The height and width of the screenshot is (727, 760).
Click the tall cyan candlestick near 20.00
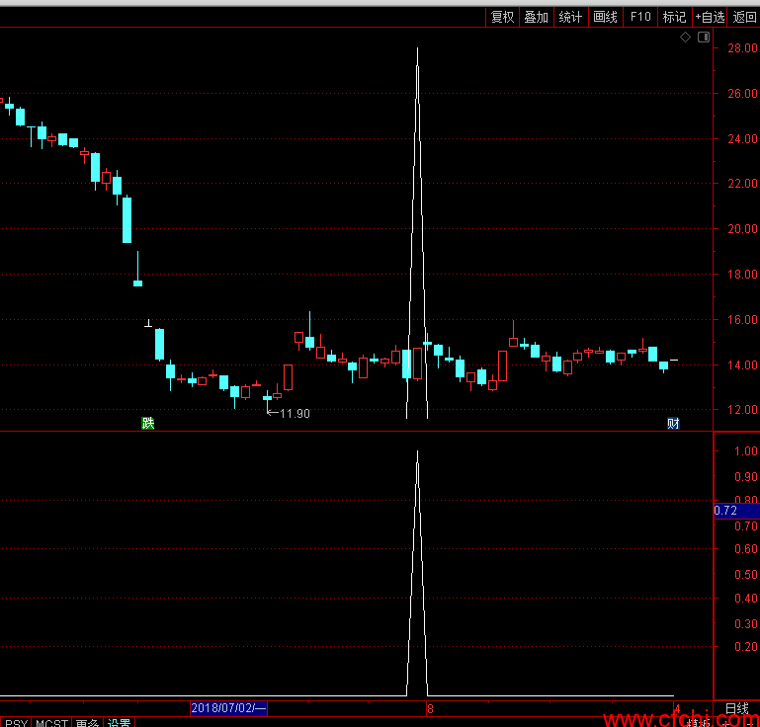(x=127, y=219)
